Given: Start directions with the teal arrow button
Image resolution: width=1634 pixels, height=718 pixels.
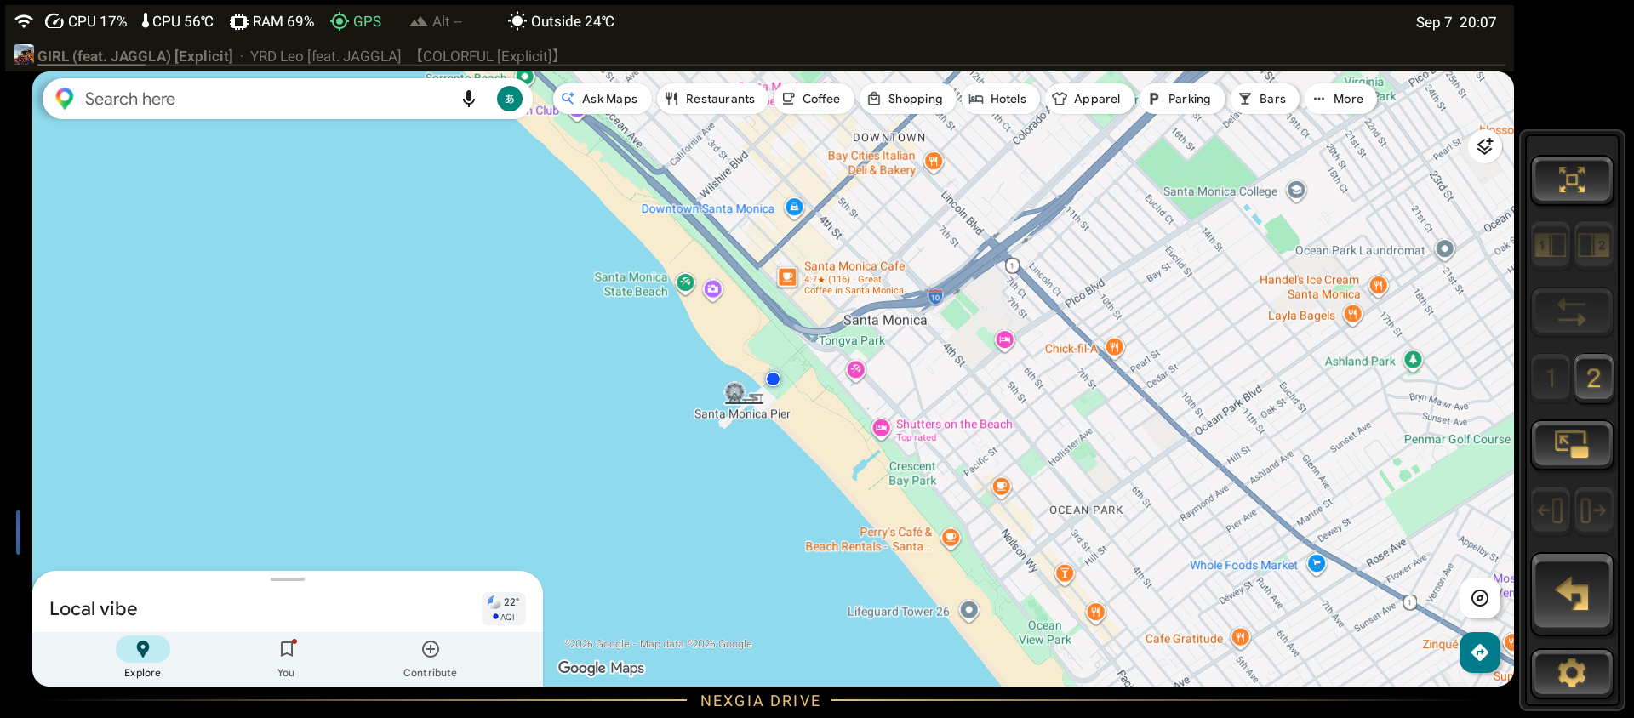Looking at the screenshot, I should click(x=1480, y=652).
